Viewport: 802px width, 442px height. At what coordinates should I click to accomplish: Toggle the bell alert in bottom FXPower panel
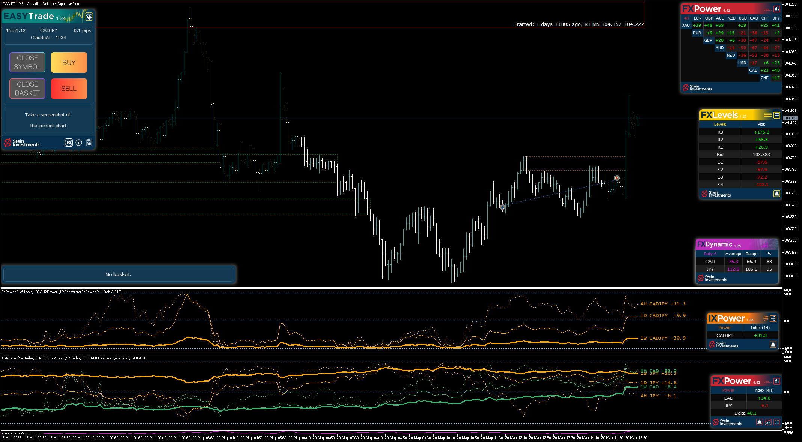pos(760,422)
